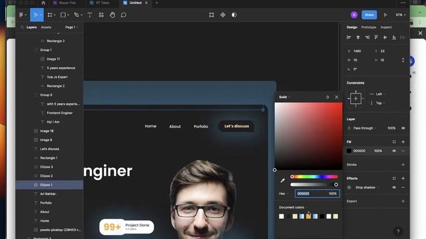Open the Pass through blend dropdown

(x=365, y=128)
